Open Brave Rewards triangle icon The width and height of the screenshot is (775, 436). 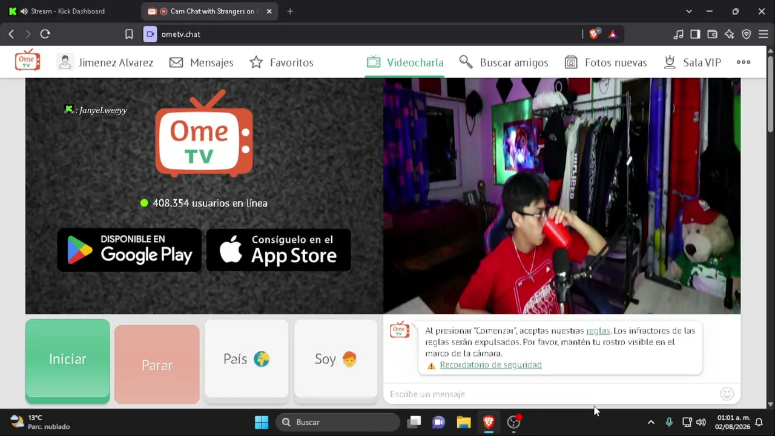(x=613, y=34)
